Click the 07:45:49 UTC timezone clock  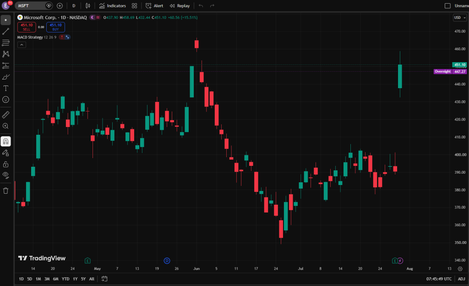click(439, 279)
